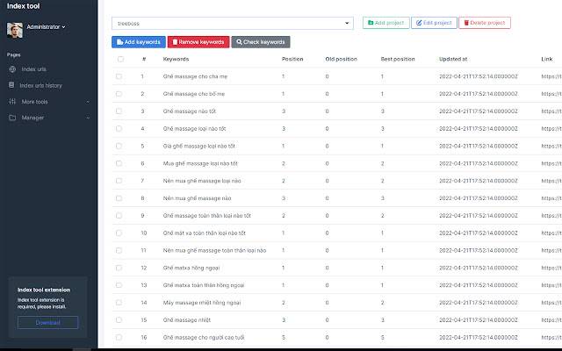Click the Link column header
562x351 pixels.
coord(547,59)
